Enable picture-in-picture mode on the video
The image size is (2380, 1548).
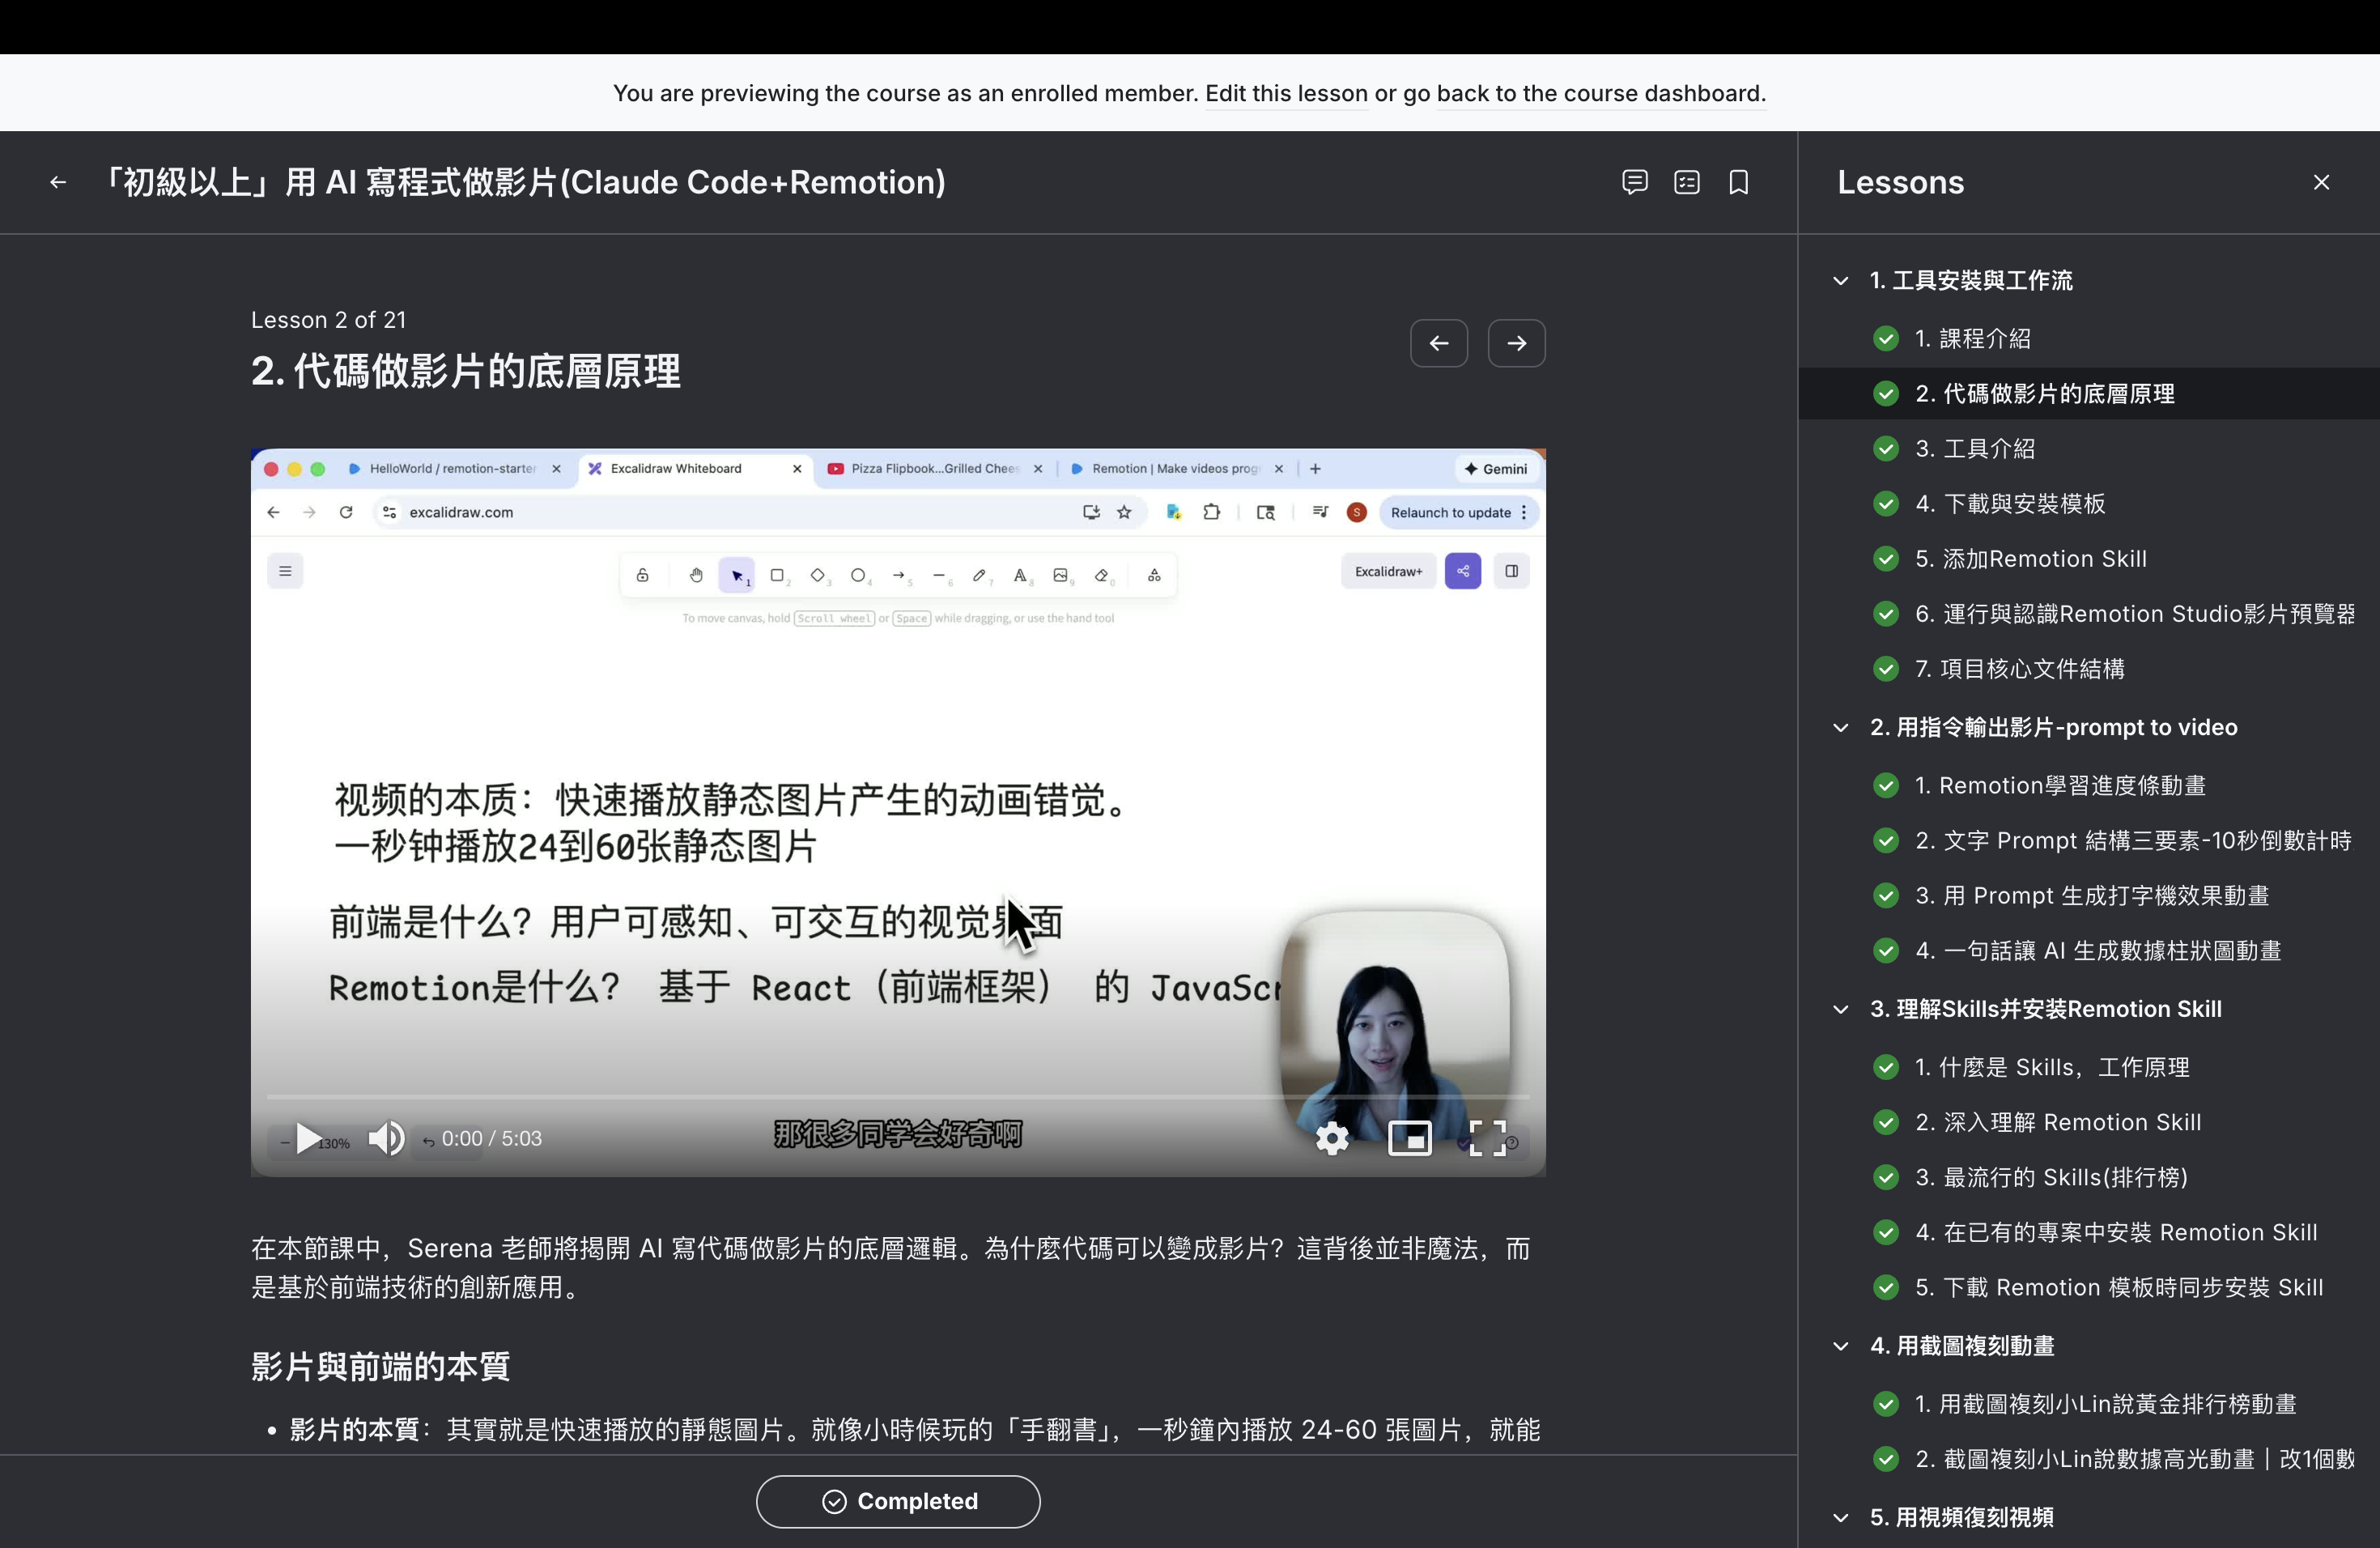[x=1409, y=1138]
